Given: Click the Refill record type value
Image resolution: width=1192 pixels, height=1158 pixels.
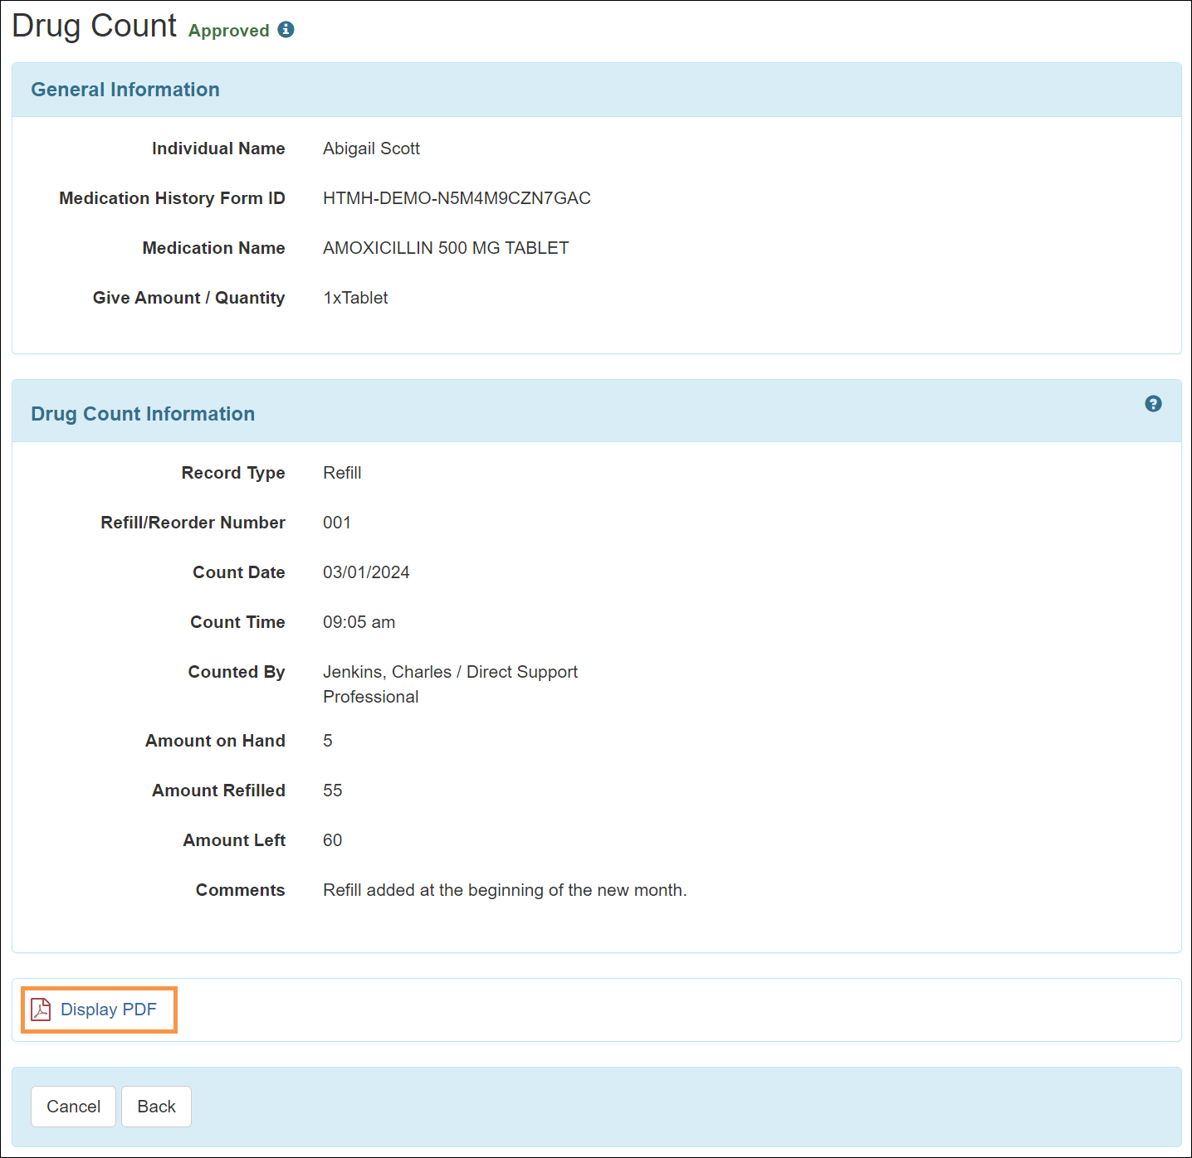Looking at the screenshot, I should [x=342, y=473].
